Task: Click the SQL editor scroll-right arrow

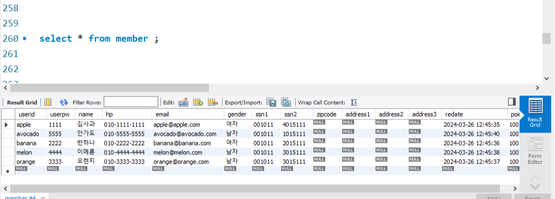Action: click(538, 88)
